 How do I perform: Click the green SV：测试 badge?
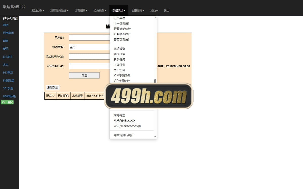pyautogui.click(x=7, y=102)
